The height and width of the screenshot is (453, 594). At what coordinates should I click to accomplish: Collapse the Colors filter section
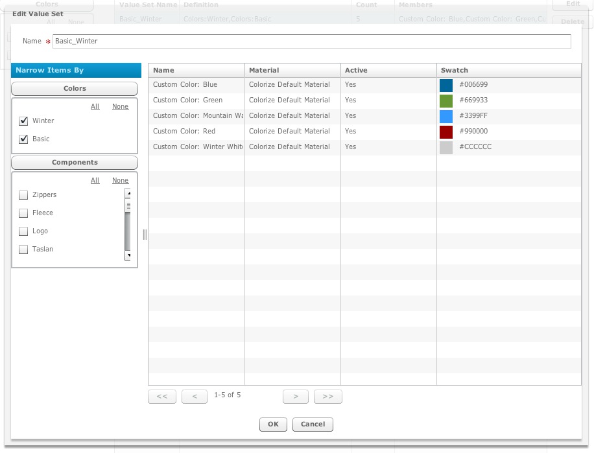[74, 89]
